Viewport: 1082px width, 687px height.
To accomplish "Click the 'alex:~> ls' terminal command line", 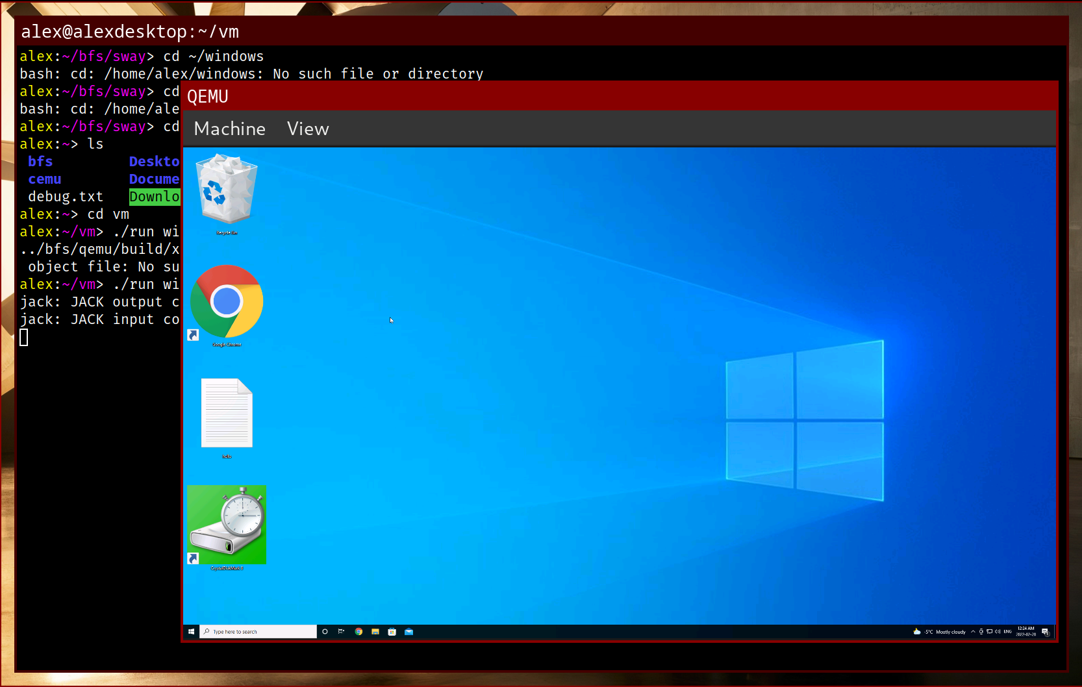I will click(x=62, y=144).
